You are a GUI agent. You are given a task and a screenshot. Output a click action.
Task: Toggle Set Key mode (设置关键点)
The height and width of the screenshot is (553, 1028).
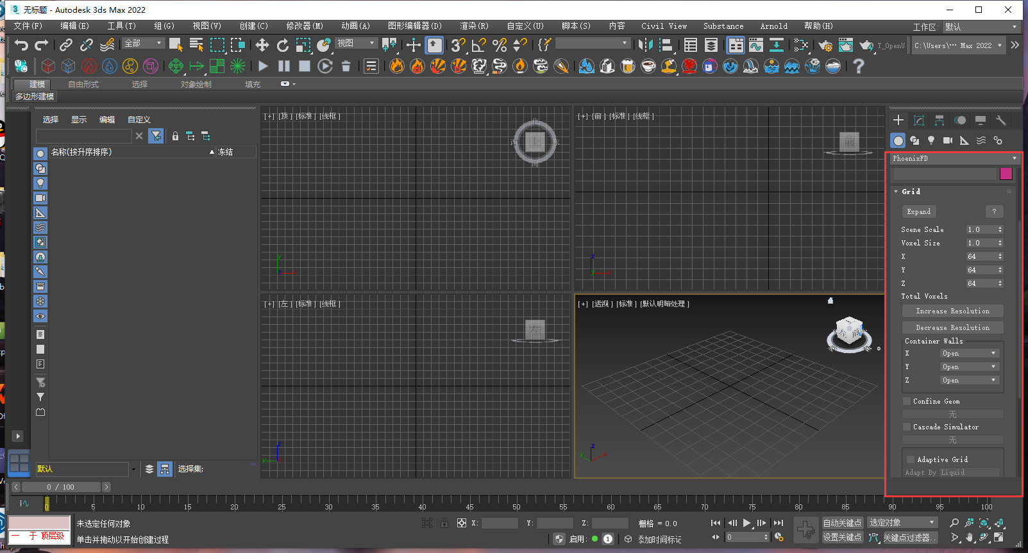843,537
